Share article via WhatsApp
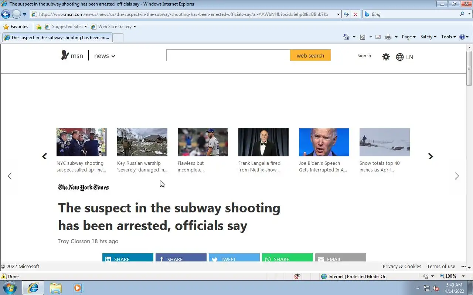Viewport: 473px width, 295px height. pyautogui.click(x=287, y=257)
